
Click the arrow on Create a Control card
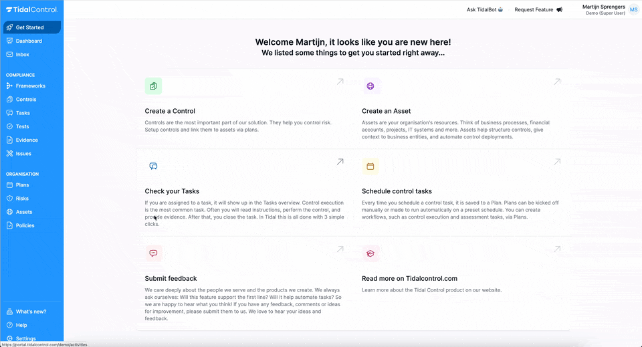(x=340, y=82)
